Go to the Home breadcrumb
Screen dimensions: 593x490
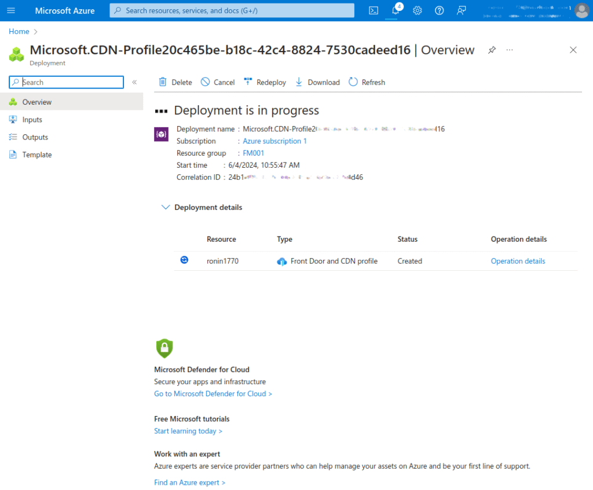coord(19,31)
